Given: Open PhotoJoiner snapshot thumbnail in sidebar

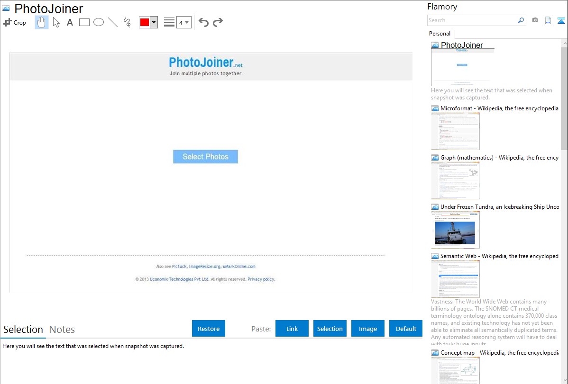Looking at the screenshot, I should (x=463, y=67).
